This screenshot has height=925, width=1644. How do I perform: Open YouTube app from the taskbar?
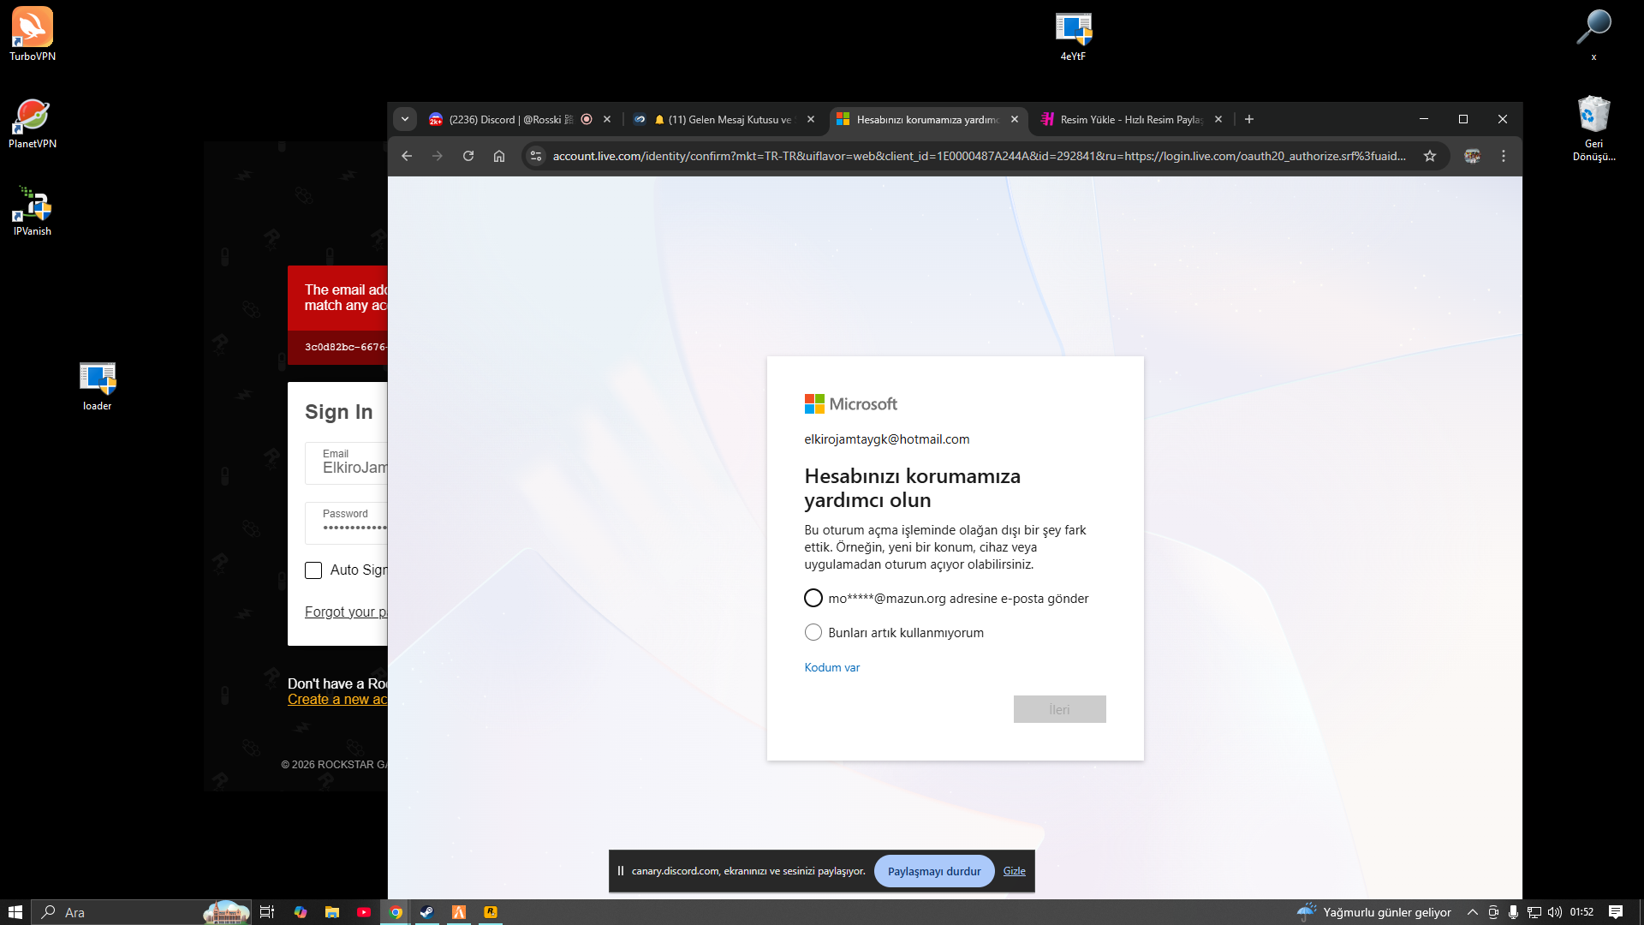(x=364, y=912)
